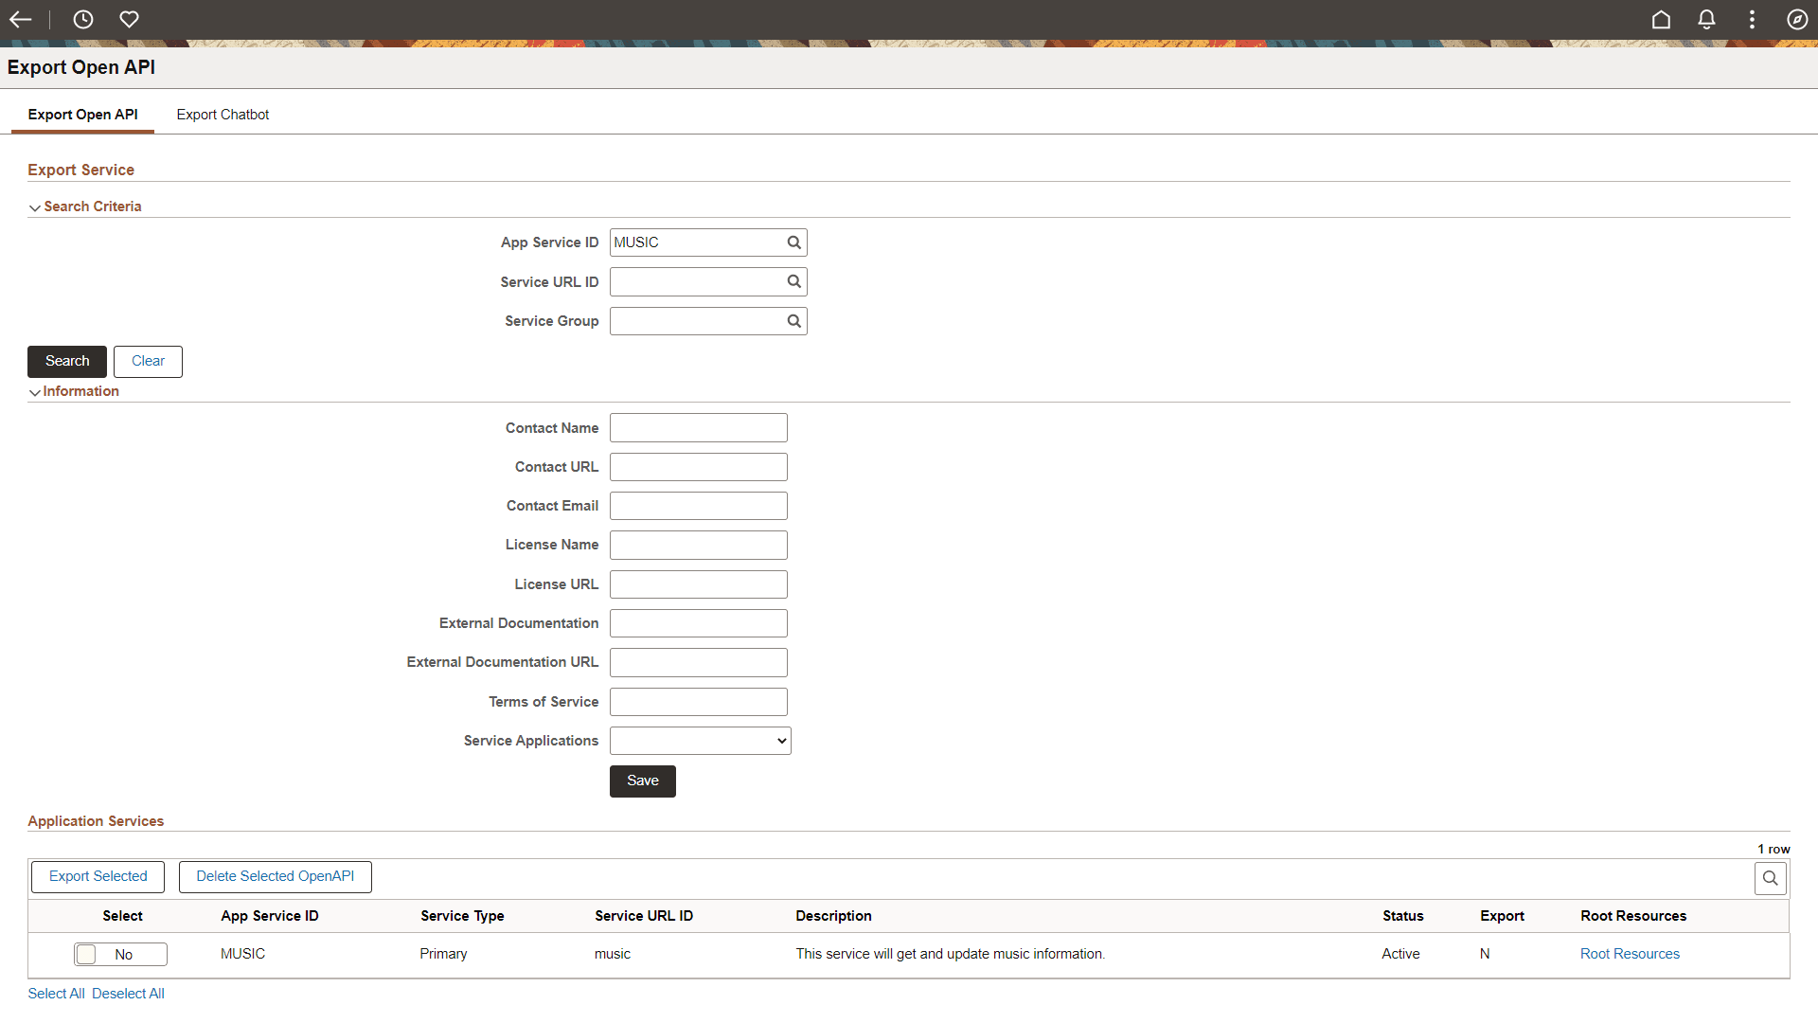
Task: Select the Export Open API tab
Action: [x=82, y=114]
